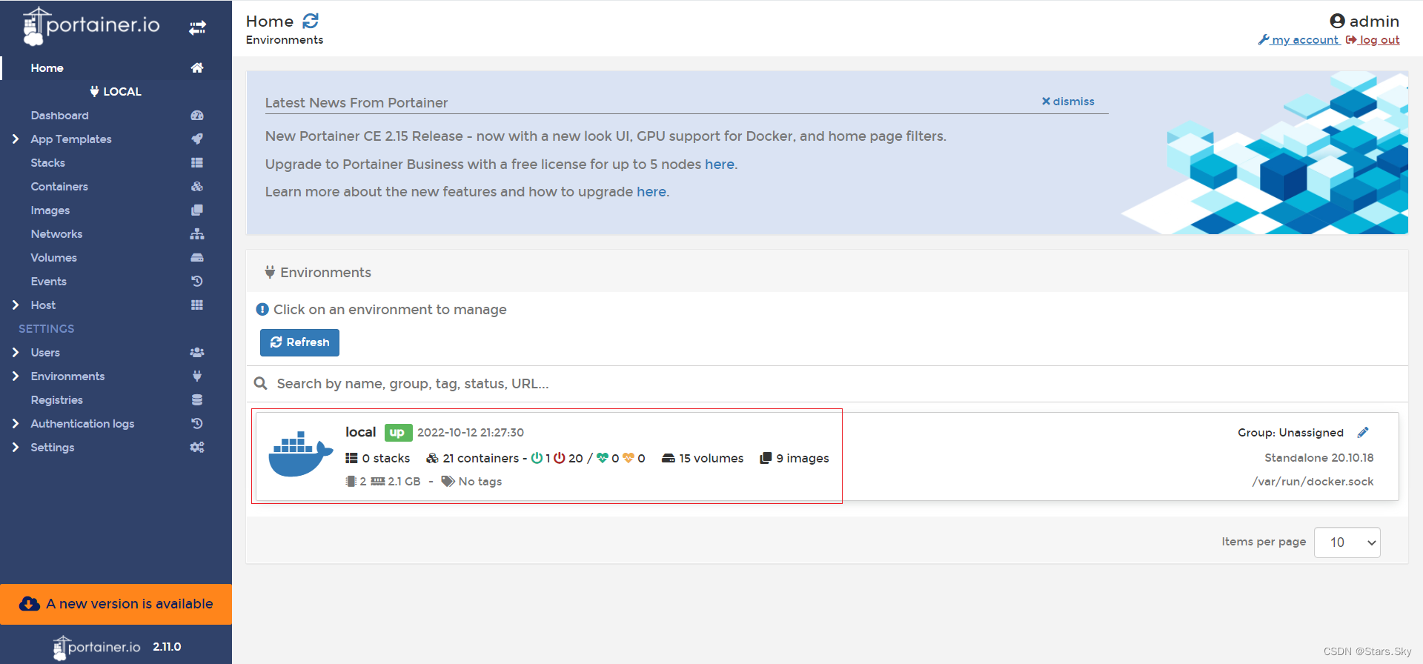Click the Home house icon in sidebar
Image resolution: width=1423 pixels, height=664 pixels.
197,68
